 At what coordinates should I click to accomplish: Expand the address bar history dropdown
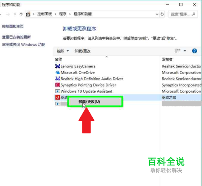pos(157,14)
